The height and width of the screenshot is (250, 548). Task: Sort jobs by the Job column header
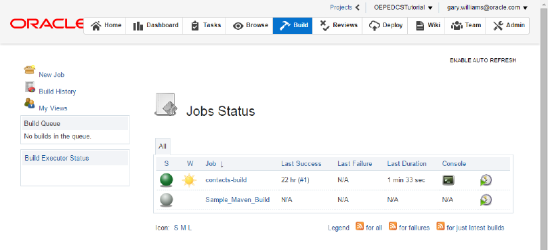214,164
